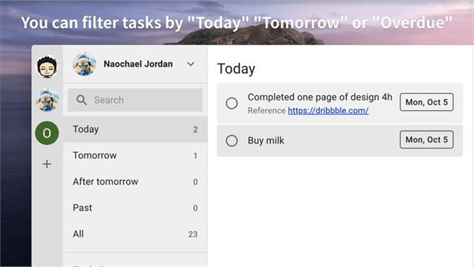Image resolution: width=474 pixels, height=267 pixels.
Task: Change the Buy milk due date
Action: pos(426,140)
